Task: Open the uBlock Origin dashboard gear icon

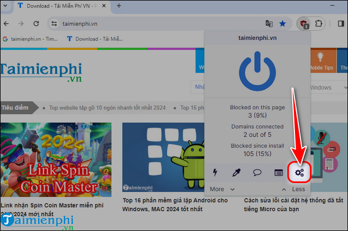Action: pos(299,173)
